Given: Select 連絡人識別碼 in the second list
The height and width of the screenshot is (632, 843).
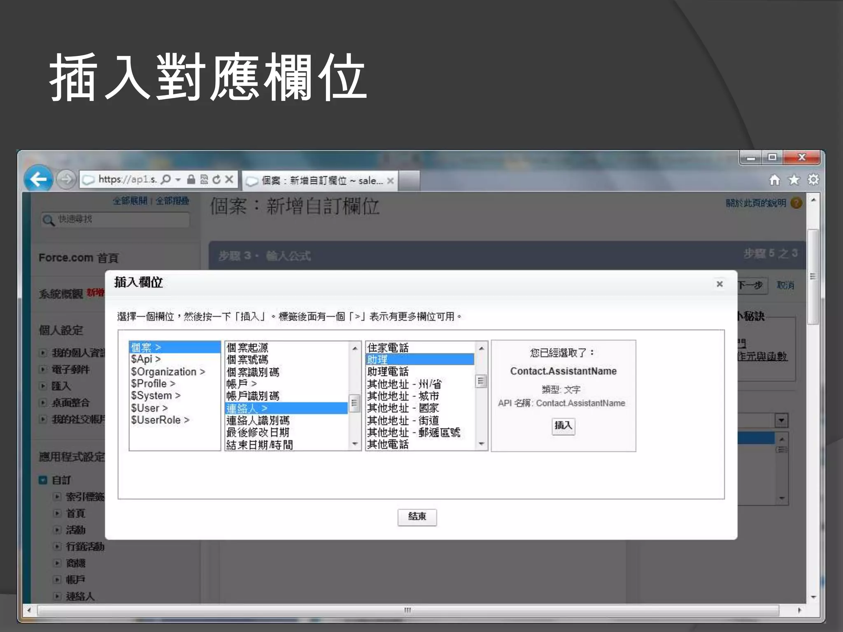Looking at the screenshot, I should pyautogui.click(x=287, y=420).
